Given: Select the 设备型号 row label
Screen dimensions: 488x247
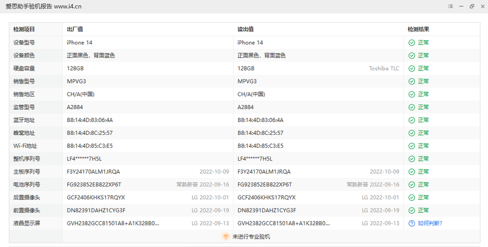Looking at the screenshot, I should (24, 43).
